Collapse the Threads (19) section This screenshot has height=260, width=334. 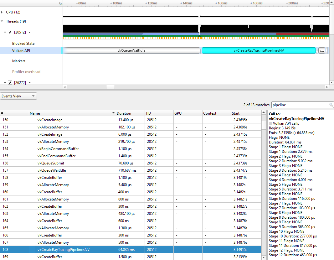(x=2, y=21)
